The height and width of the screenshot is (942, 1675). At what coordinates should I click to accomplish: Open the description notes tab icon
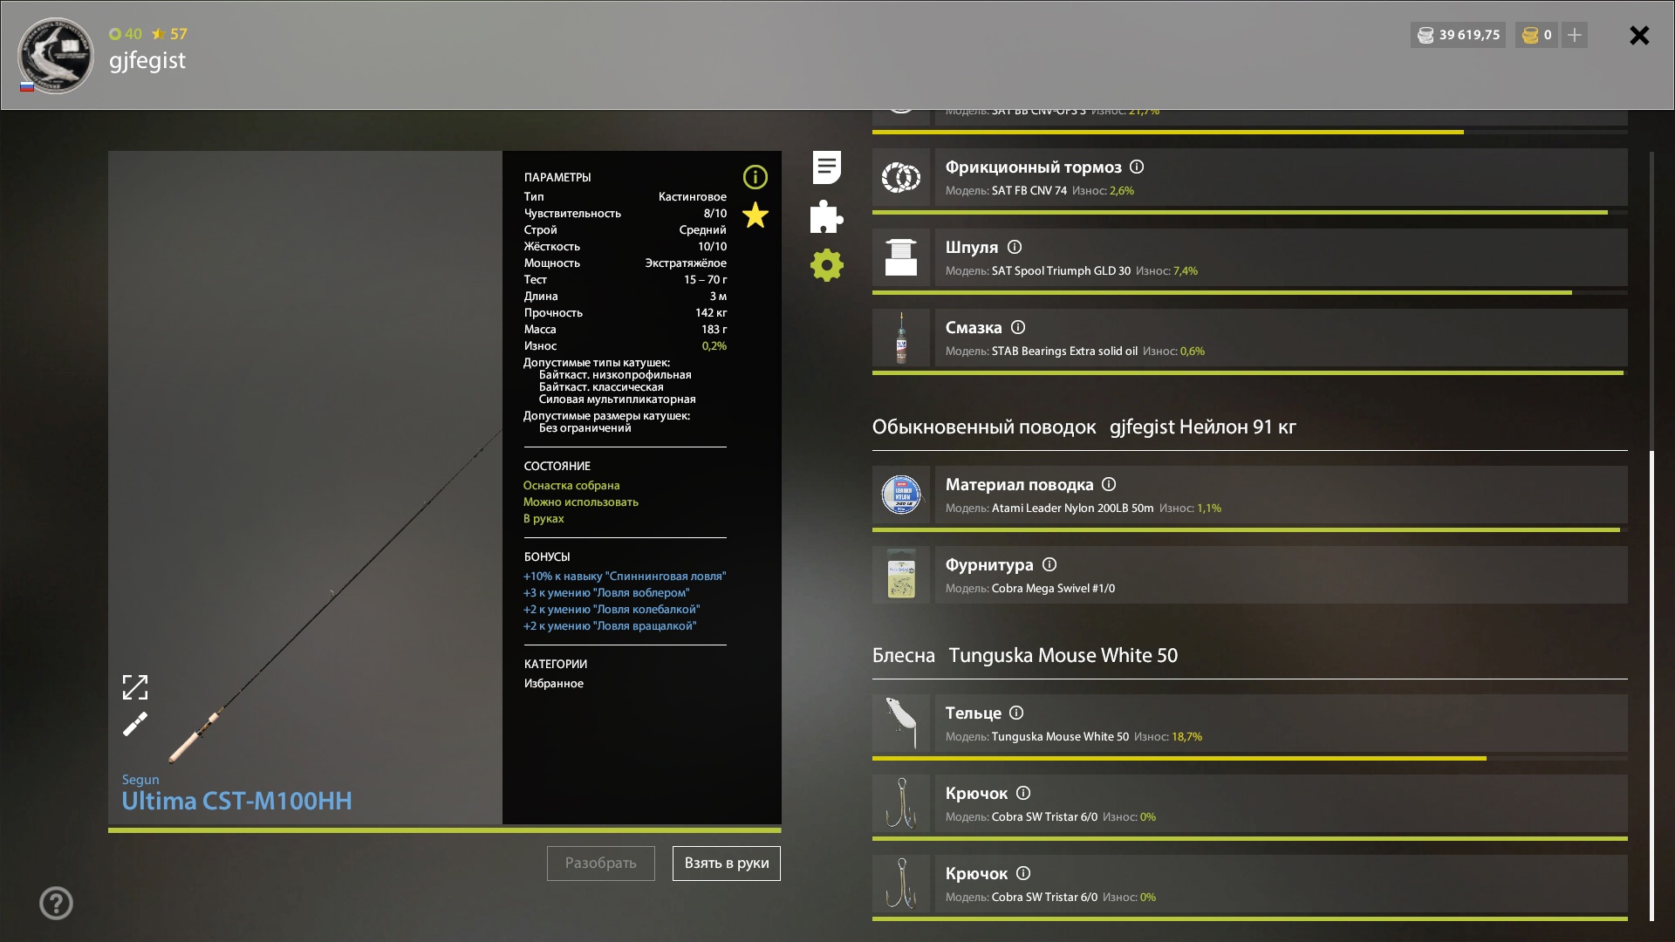point(826,167)
